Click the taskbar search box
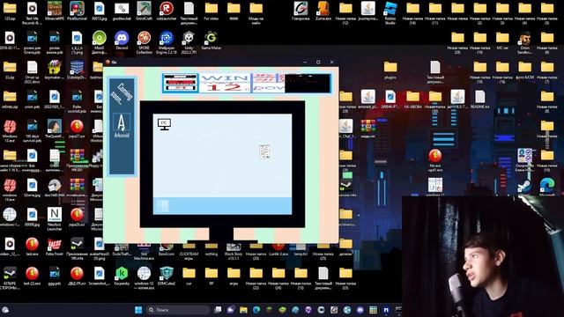 coord(178,310)
